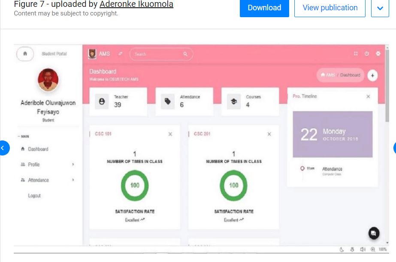Click the Courses graduation cap icon
This screenshot has height=262, width=396.
tap(234, 102)
